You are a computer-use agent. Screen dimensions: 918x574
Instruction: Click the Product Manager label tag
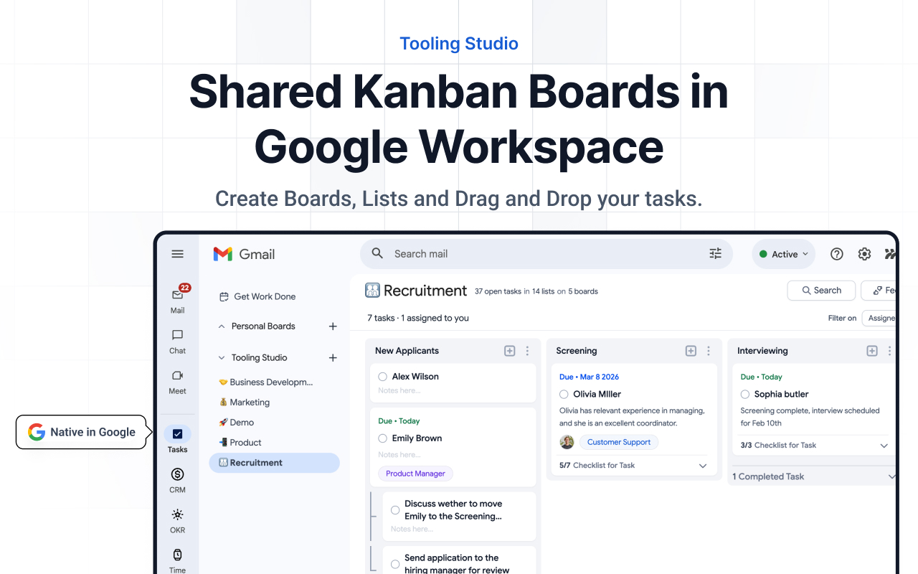415,474
